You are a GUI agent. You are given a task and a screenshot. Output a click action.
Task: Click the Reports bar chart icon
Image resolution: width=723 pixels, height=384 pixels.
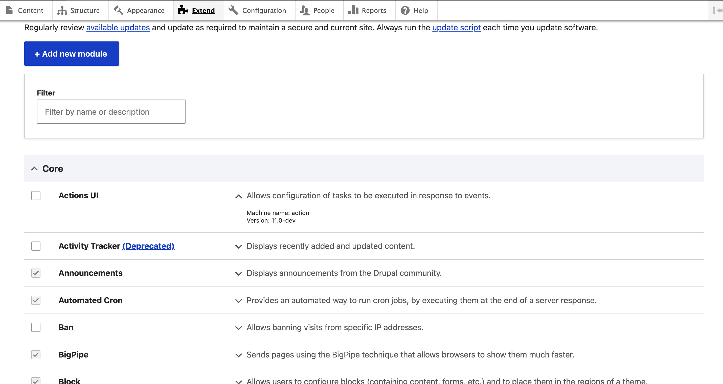pos(353,10)
